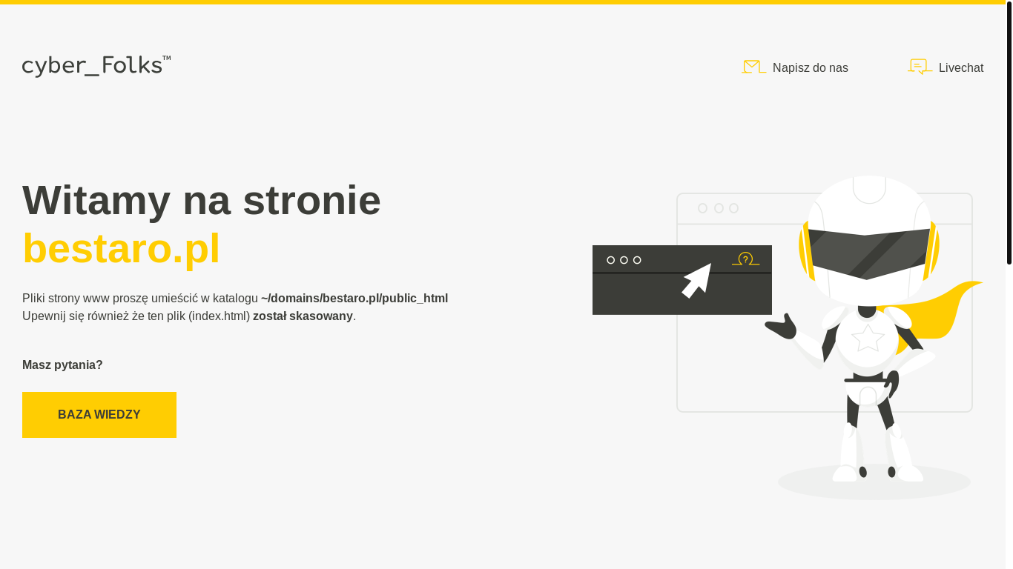Click the bold został skasowany text
This screenshot has width=1013, height=569.
tap(303, 316)
